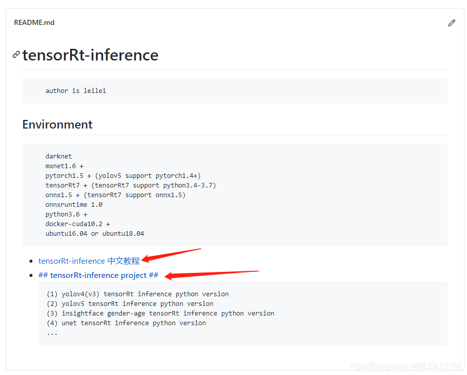Viewport: 467px width, 375px height.
Task: Click the "darknet" line in Environment block
Action: coord(59,156)
